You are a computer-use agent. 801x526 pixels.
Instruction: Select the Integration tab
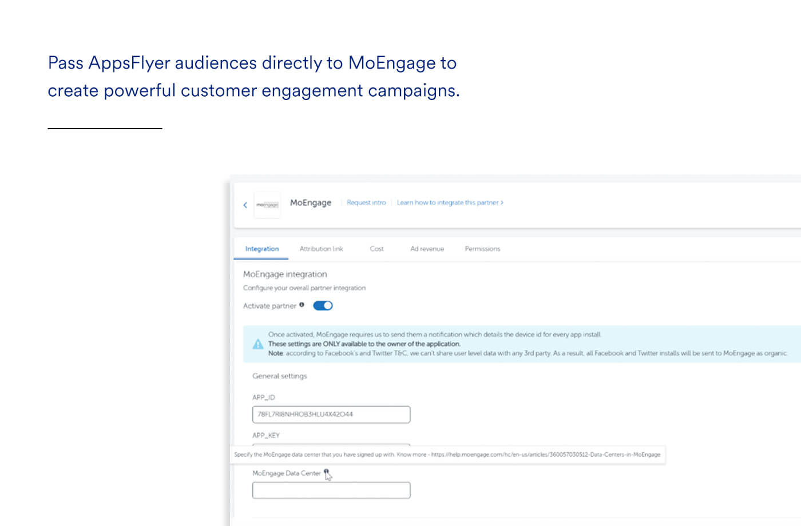(261, 249)
